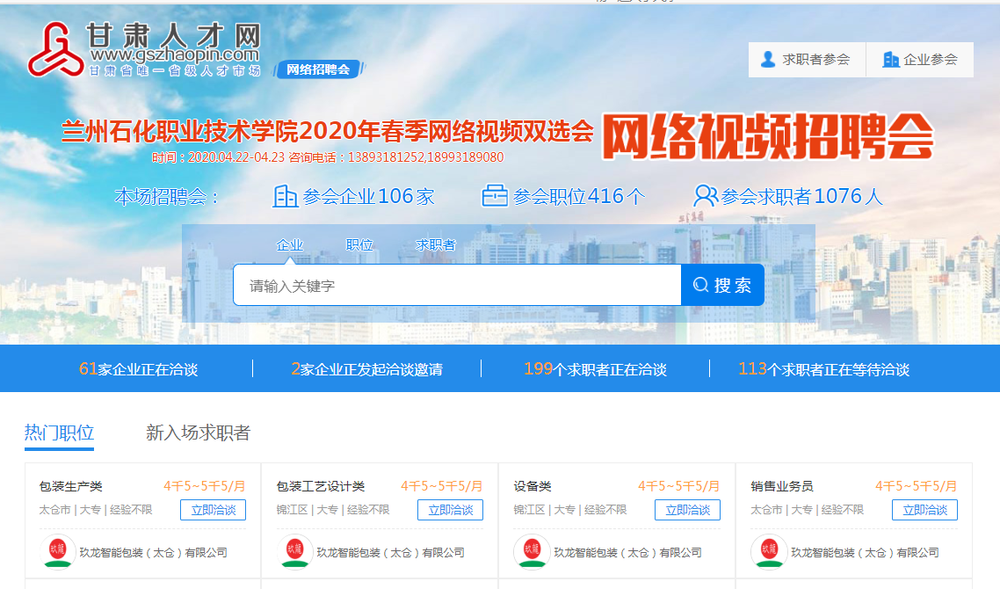1000x589 pixels.
Task: Click 锦江区 | 大专 details under 包装工艺设计类
Action: point(333,510)
